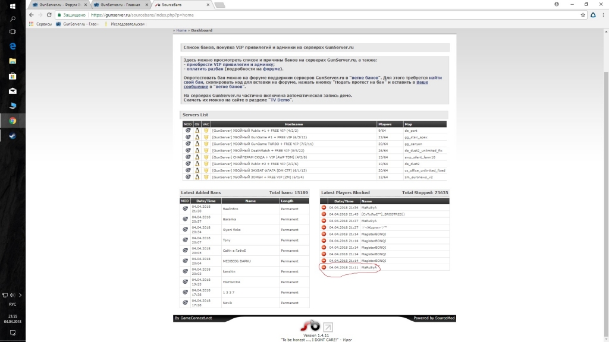Open the Windows Start menu
This screenshot has height=342, width=609.
click(x=12, y=5)
